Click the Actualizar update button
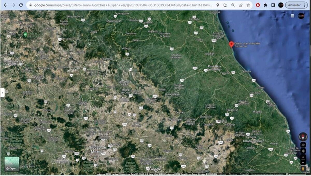This screenshot has width=311, height=176. [x=294, y=5]
